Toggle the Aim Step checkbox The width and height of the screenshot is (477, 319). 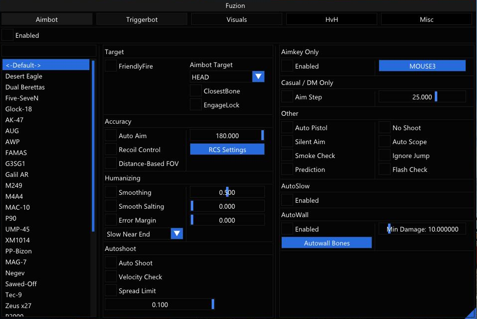pos(287,97)
